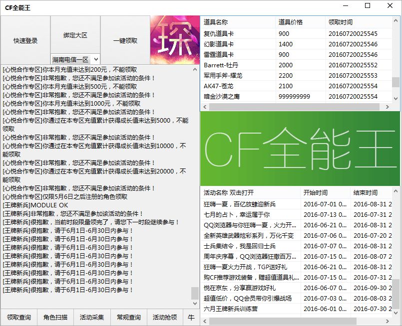The image size is (402, 326).
Task: Click the item list scroll-left arrow
Action: click(205, 107)
